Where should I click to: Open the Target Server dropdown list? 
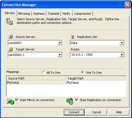tap(60, 55)
